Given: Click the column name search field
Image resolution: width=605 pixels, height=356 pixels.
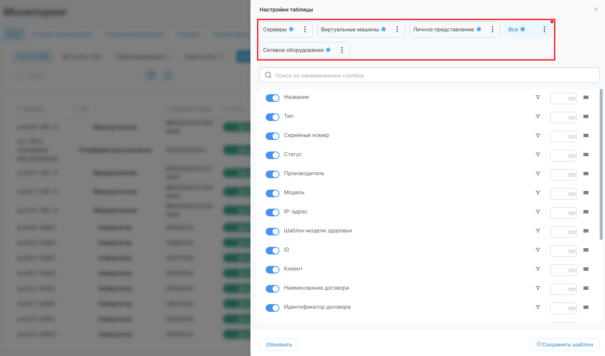Looking at the screenshot, I should tap(430, 75).
